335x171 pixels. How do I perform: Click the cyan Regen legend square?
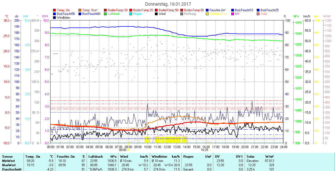[131, 14]
